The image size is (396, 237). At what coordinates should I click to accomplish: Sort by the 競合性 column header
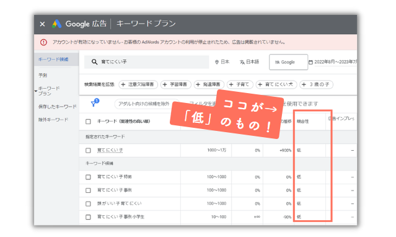[302, 122]
